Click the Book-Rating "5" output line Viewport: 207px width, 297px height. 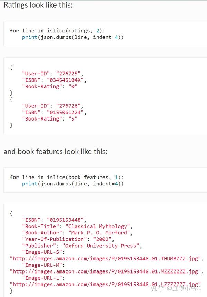click(x=50, y=119)
